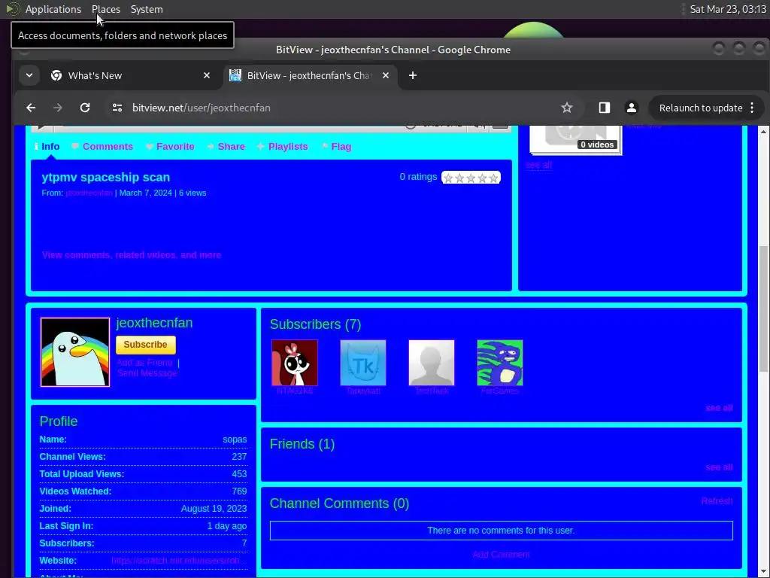Open the blank silhouette subscriber avatar
Image resolution: width=770 pixels, height=578 pixels.
(431, 363)
